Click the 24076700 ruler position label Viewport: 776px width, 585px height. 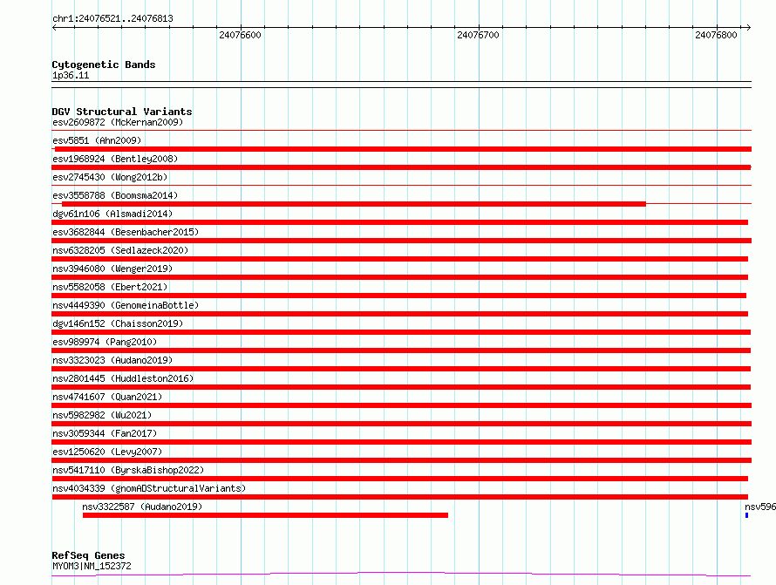tap(478, 35)
